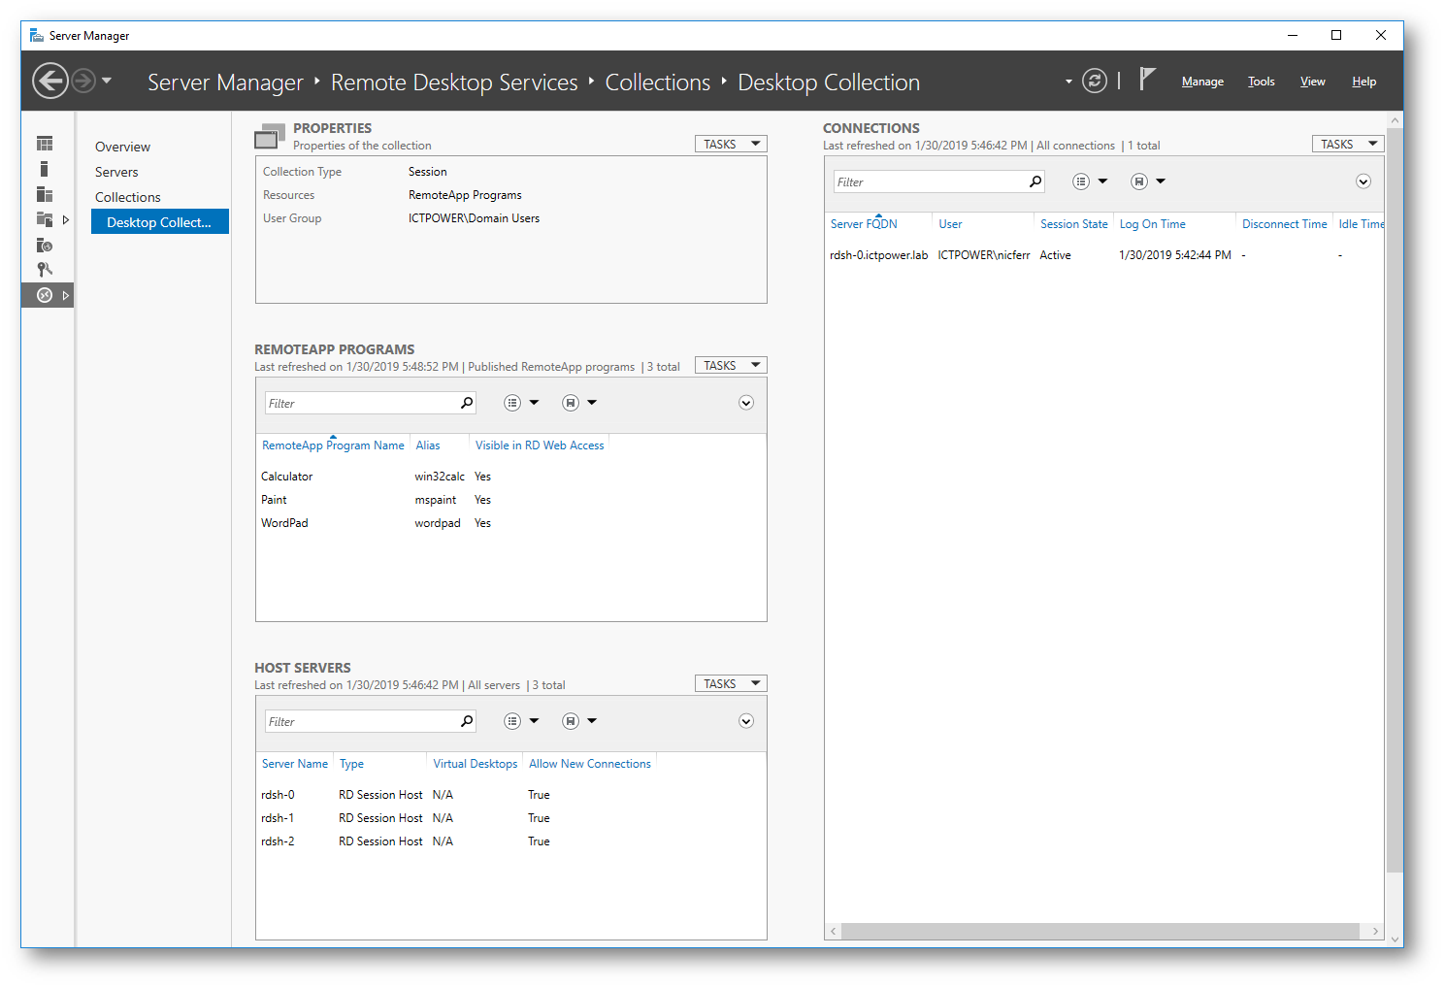This screenshot has width=1445, height=989.
Task: Sort by RemoteApp Program Name column
Action: [x=333, y=445]
